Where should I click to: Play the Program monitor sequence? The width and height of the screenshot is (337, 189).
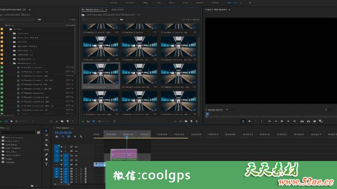click(x=282, y=121)
